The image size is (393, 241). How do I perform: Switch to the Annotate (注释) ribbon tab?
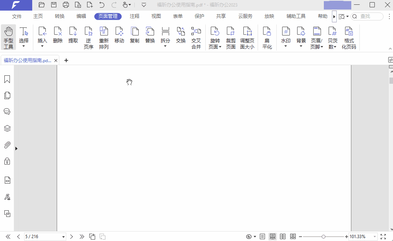tap(135, 16)
